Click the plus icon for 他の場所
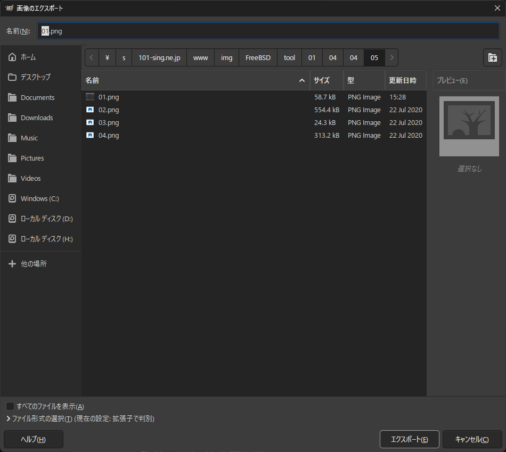The height and width of the screenshot is (452, 506). tap(12, 264)
